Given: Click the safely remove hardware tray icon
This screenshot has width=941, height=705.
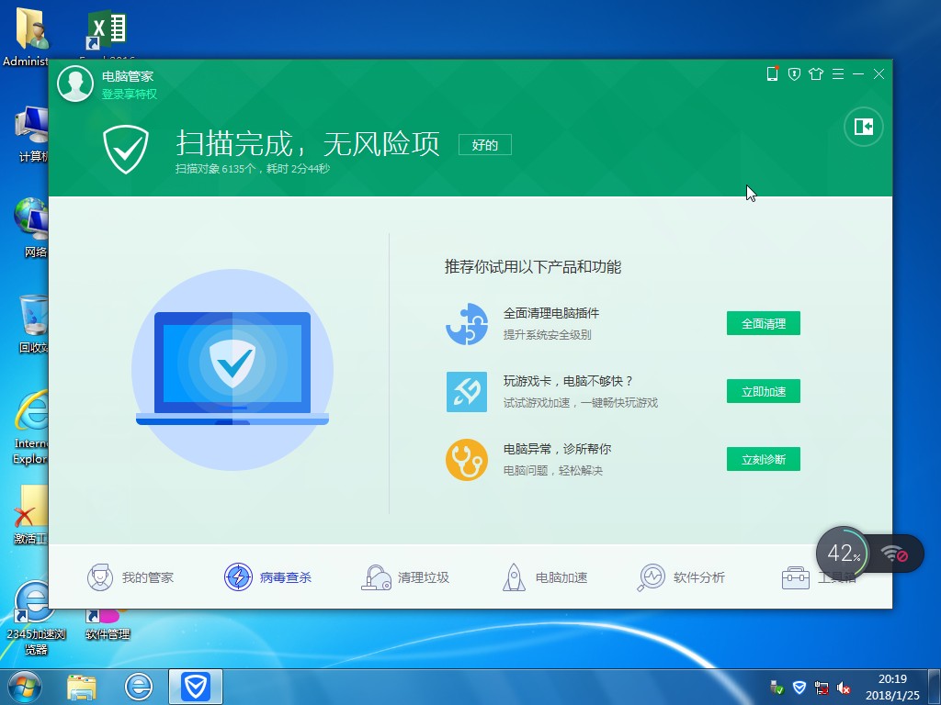Looking at the screenshot, I should (777, 688).
